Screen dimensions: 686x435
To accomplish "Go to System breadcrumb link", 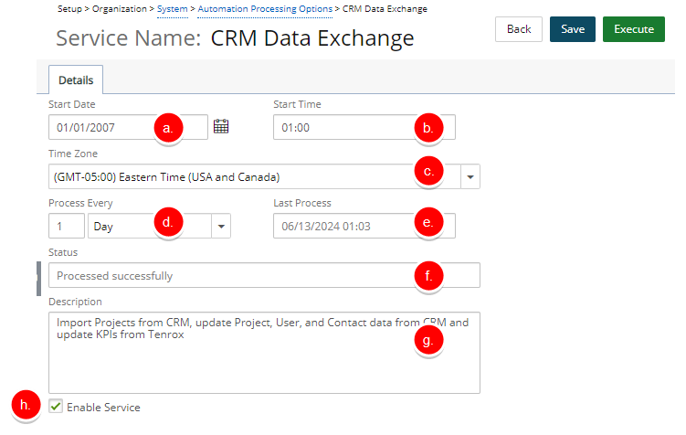I will (x=173, y=9).
